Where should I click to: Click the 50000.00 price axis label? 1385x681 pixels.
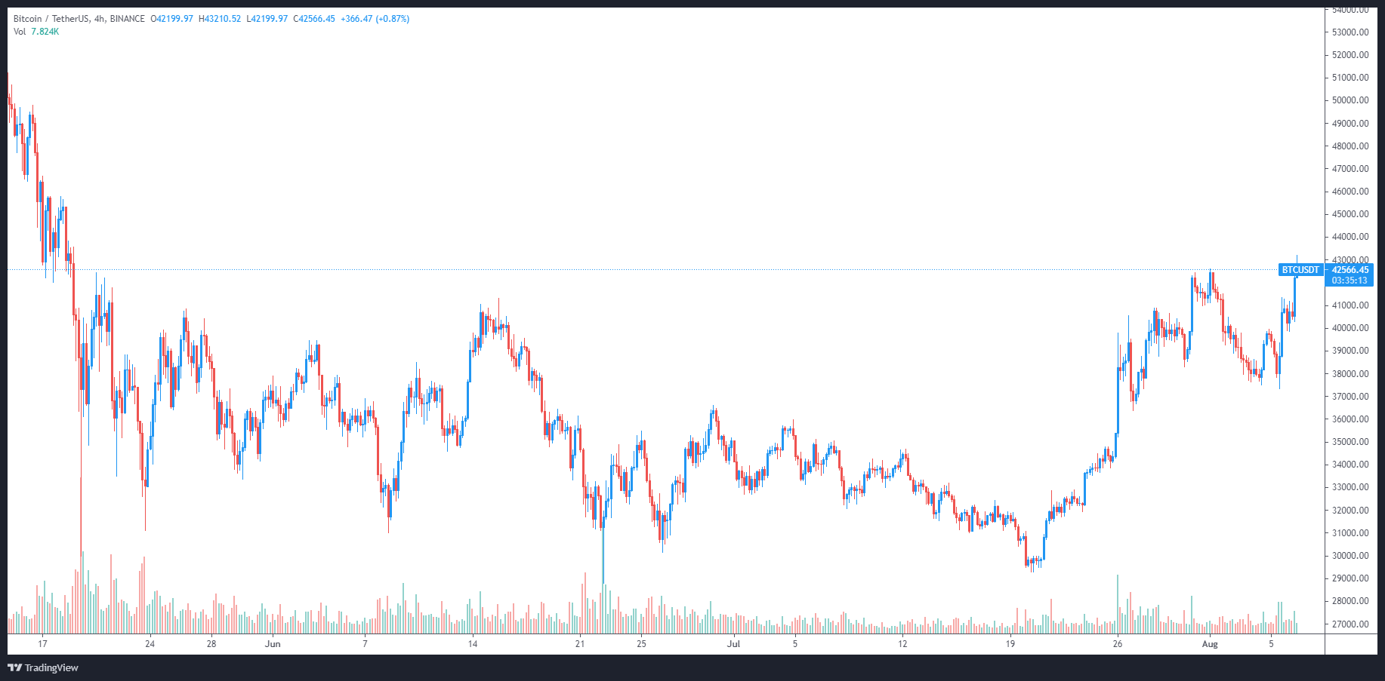click(1350, 100)
